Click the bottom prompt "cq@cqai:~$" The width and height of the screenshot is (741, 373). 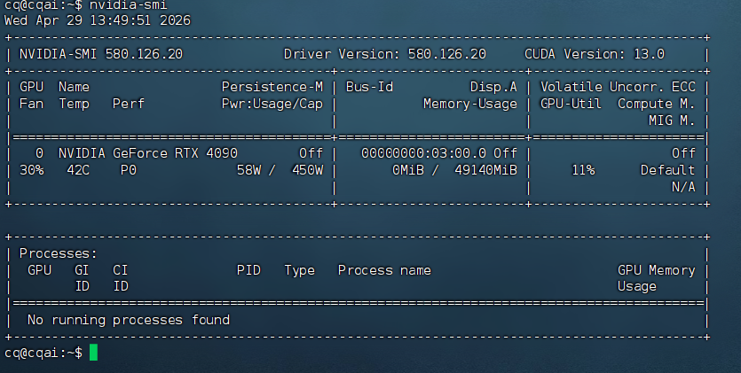coord(43,354)
